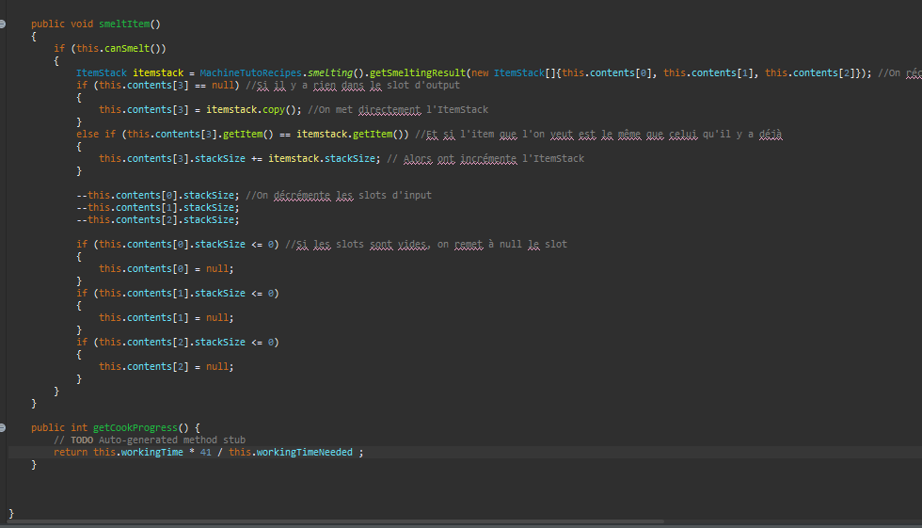
Task: Place cursor on number 41 in return
Action: pos(205,452)
